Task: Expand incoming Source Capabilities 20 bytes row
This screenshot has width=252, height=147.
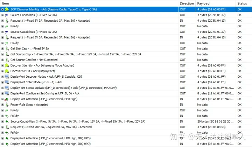Action: coord(2,122)
